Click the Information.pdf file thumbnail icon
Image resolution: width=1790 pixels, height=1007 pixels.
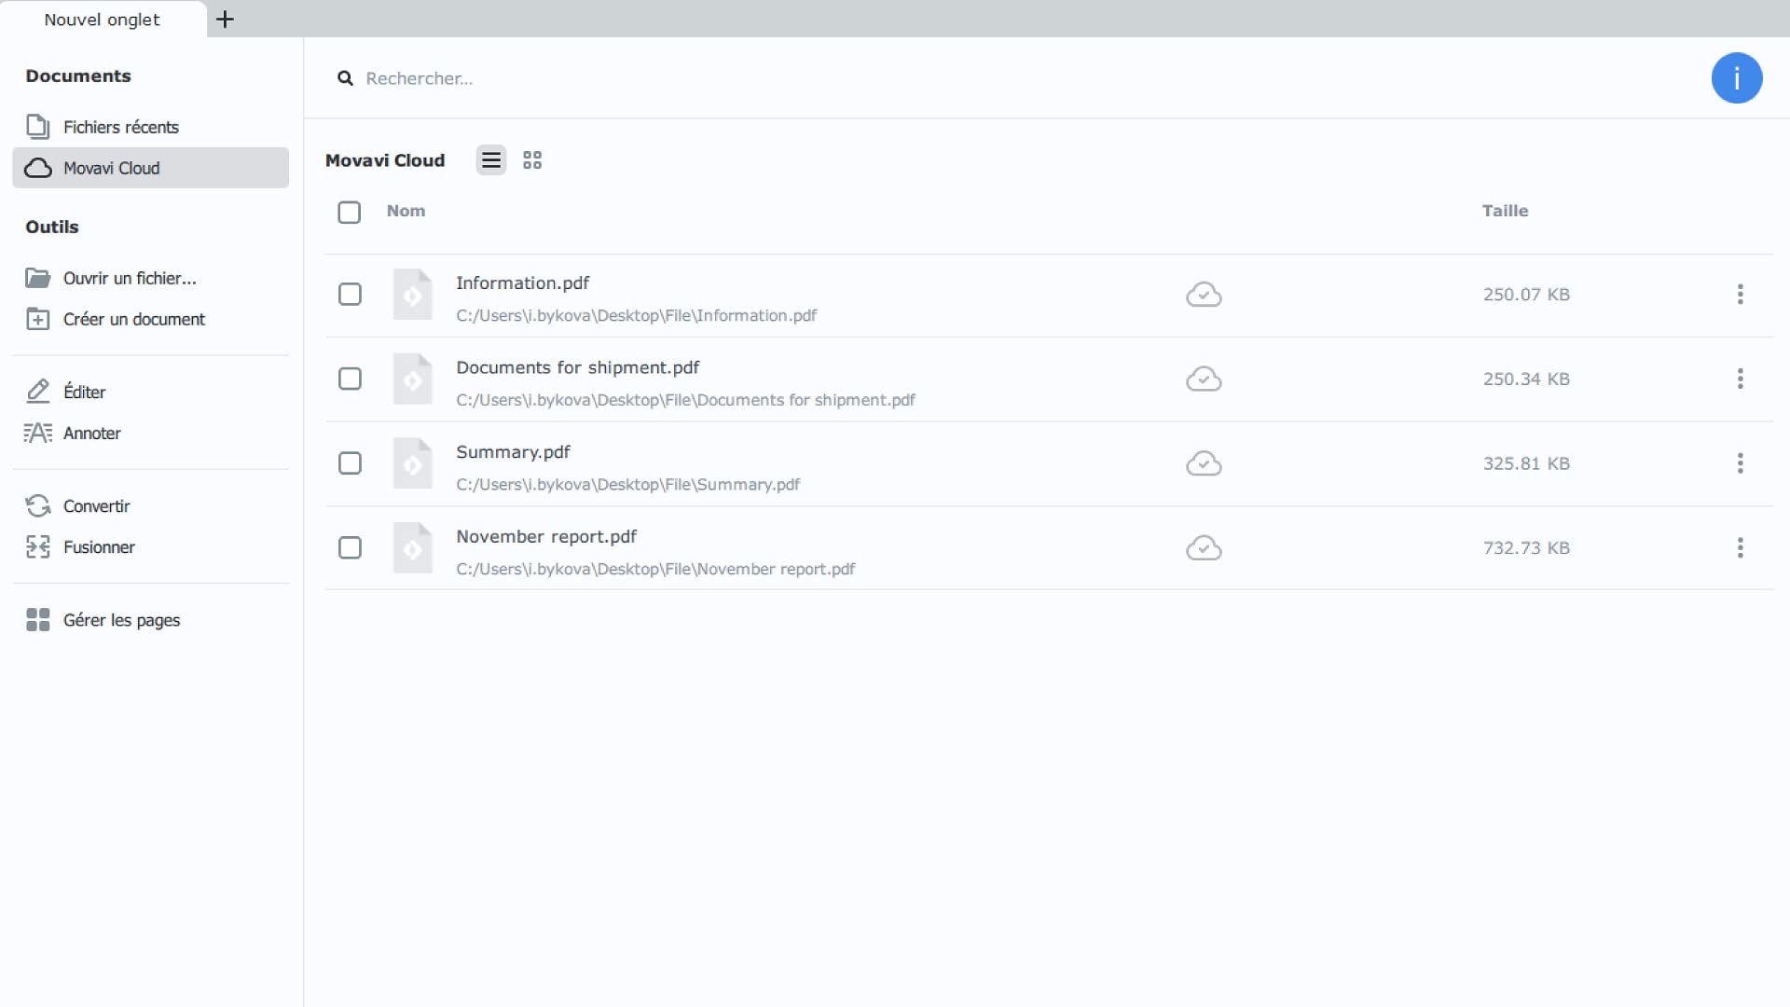412,295
